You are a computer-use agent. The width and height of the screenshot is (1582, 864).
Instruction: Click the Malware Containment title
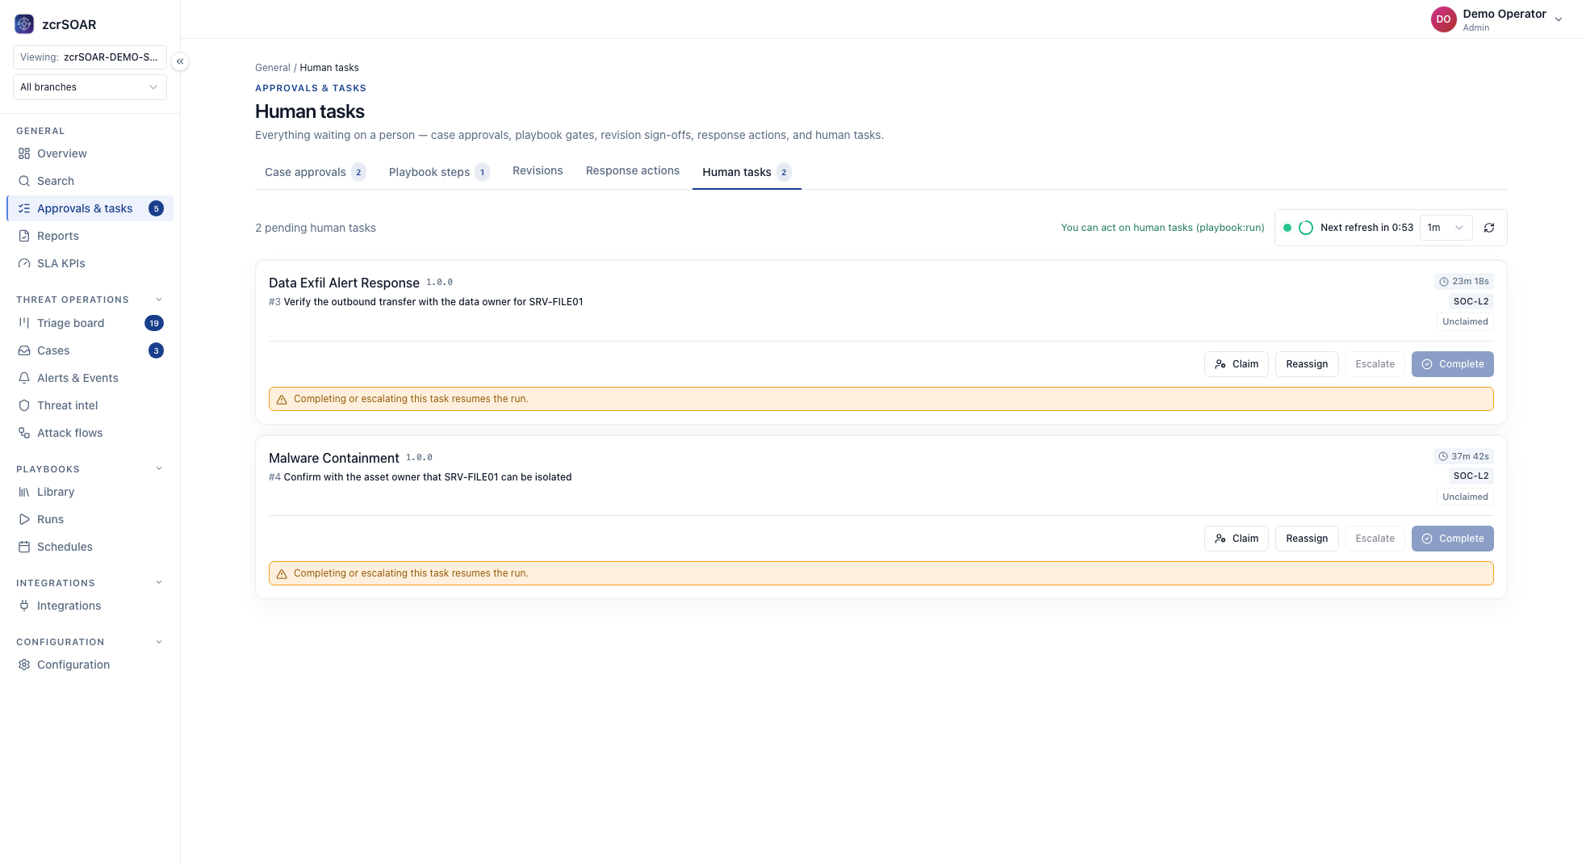click(x=334, y=458)
